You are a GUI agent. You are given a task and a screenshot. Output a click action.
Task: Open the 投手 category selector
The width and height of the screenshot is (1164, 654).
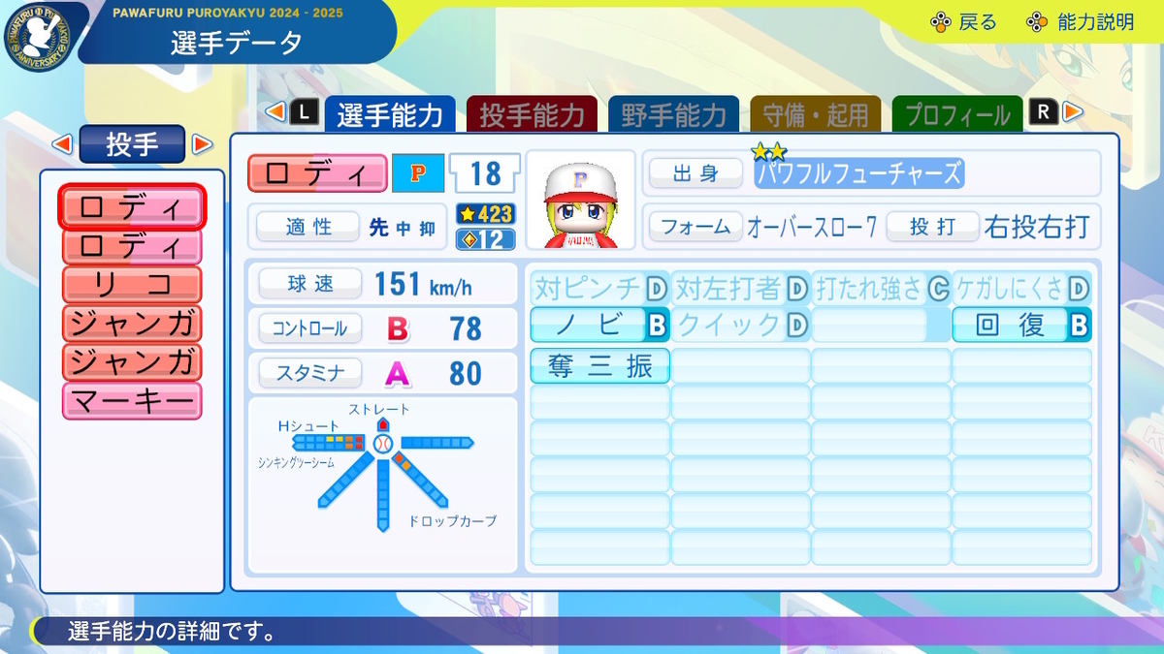[x=132, y=144]
